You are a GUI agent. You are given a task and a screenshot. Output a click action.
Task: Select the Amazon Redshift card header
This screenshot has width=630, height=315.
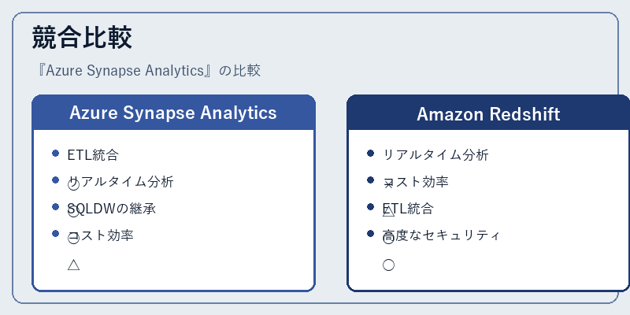[x=488, y=113]
